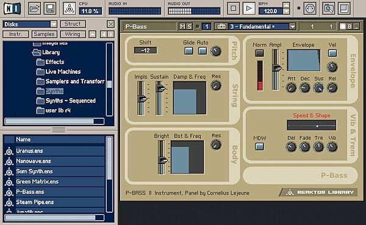366x225 pixels.
Task: Click the Bst & Freq XY pad
Action: coord(187,157)
